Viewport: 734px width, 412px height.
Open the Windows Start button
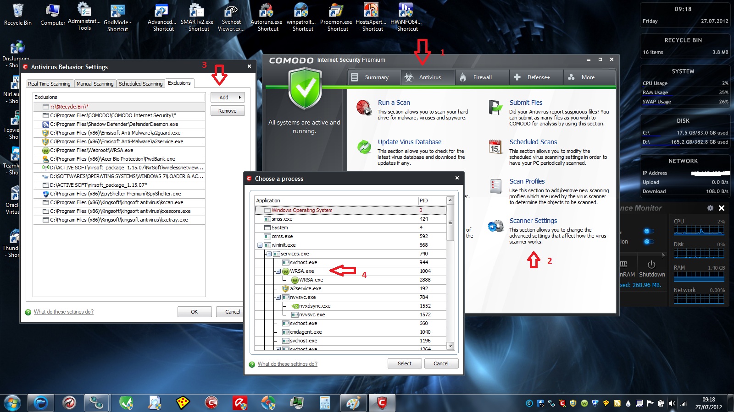click(x=12, y=403)
